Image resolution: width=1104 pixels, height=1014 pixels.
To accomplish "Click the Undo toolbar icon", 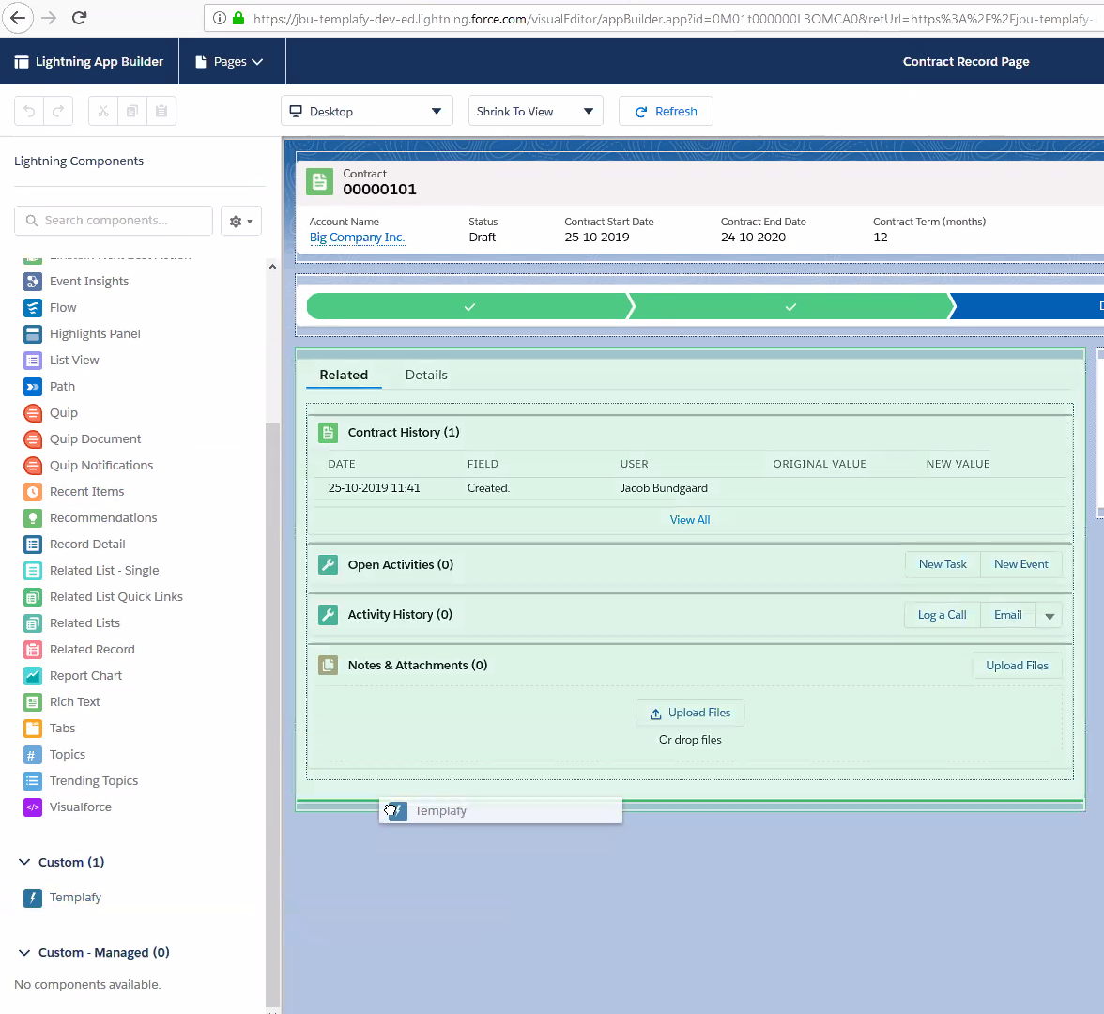I will 29,111.
